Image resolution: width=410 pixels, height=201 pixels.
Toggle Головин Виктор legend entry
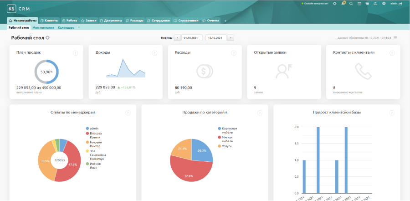(93, 144)
